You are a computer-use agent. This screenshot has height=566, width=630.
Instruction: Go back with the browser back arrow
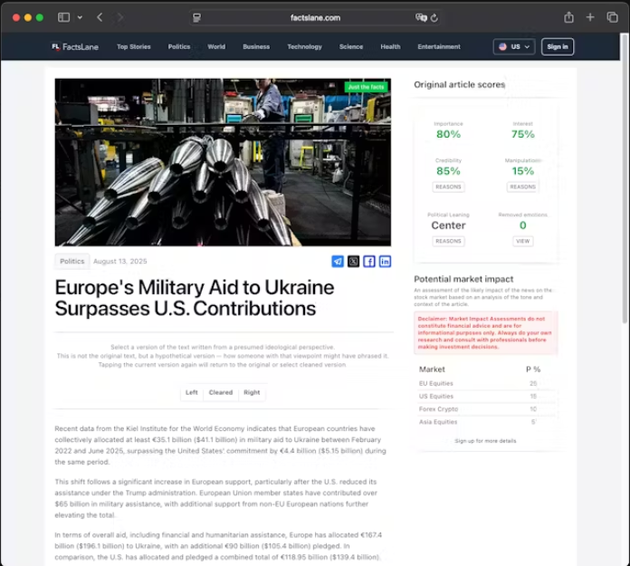(100, 17)
